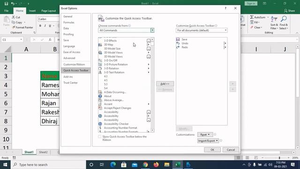Switch to Page Break Preview view
300x169 pixels.
(256, 158)
